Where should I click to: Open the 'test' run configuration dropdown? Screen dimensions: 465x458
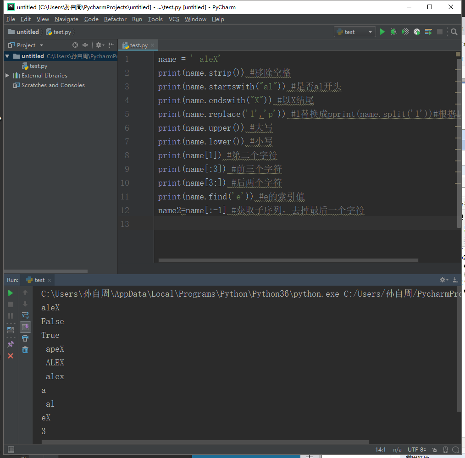[x=354, y=32]
